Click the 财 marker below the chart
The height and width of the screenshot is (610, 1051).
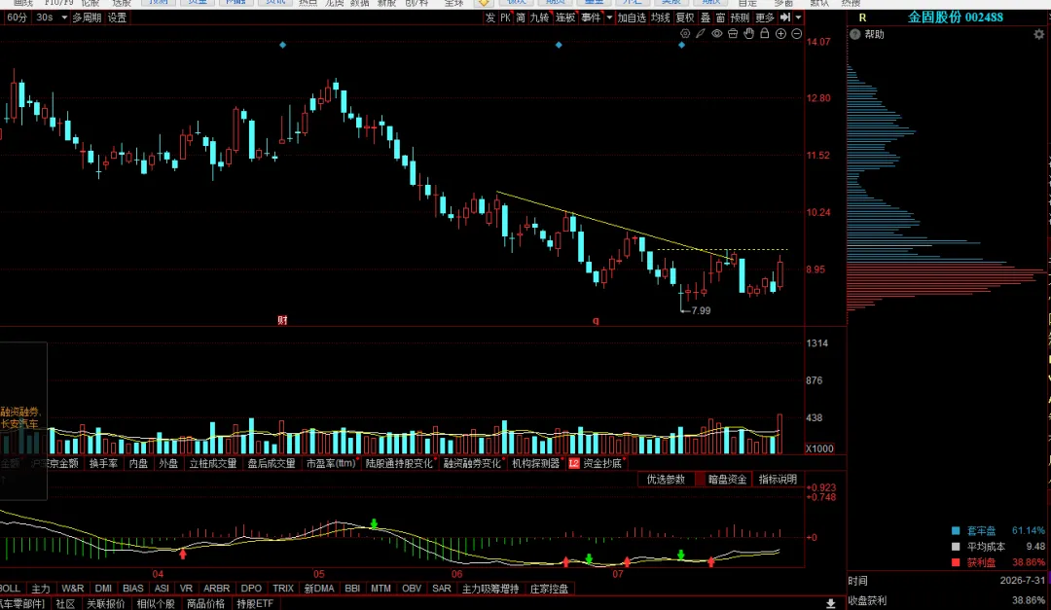(282, 320)
